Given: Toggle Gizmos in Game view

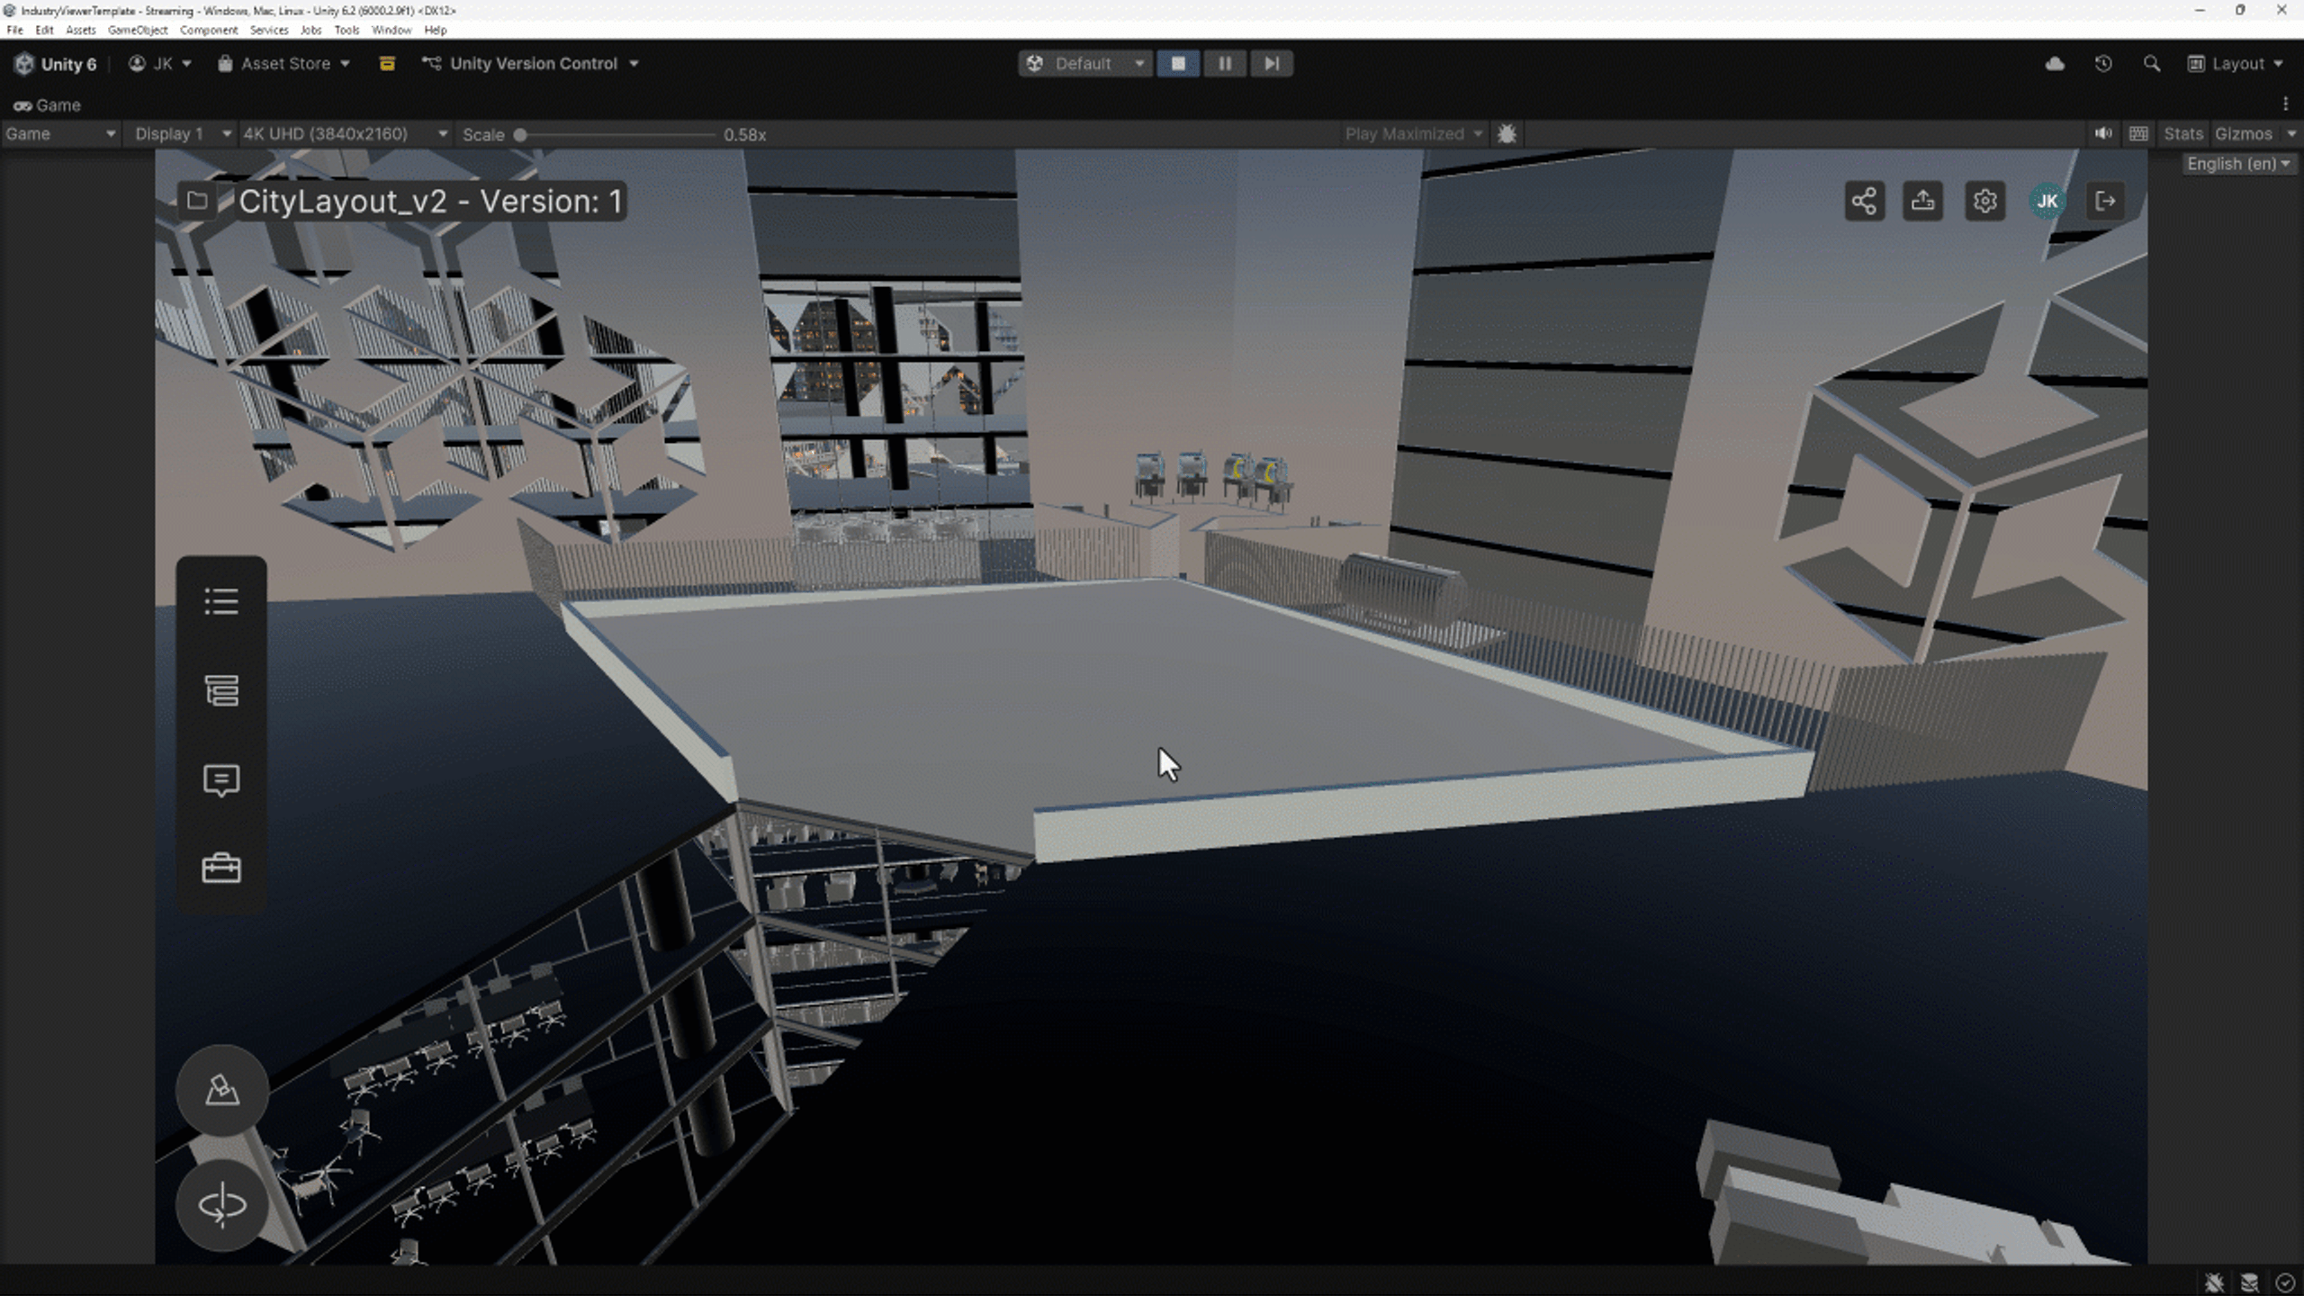Looking at the screenshot, I should [2244, 134].
